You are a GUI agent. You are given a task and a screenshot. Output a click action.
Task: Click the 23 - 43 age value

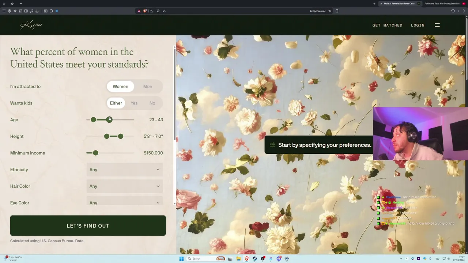tap(156, 120)
